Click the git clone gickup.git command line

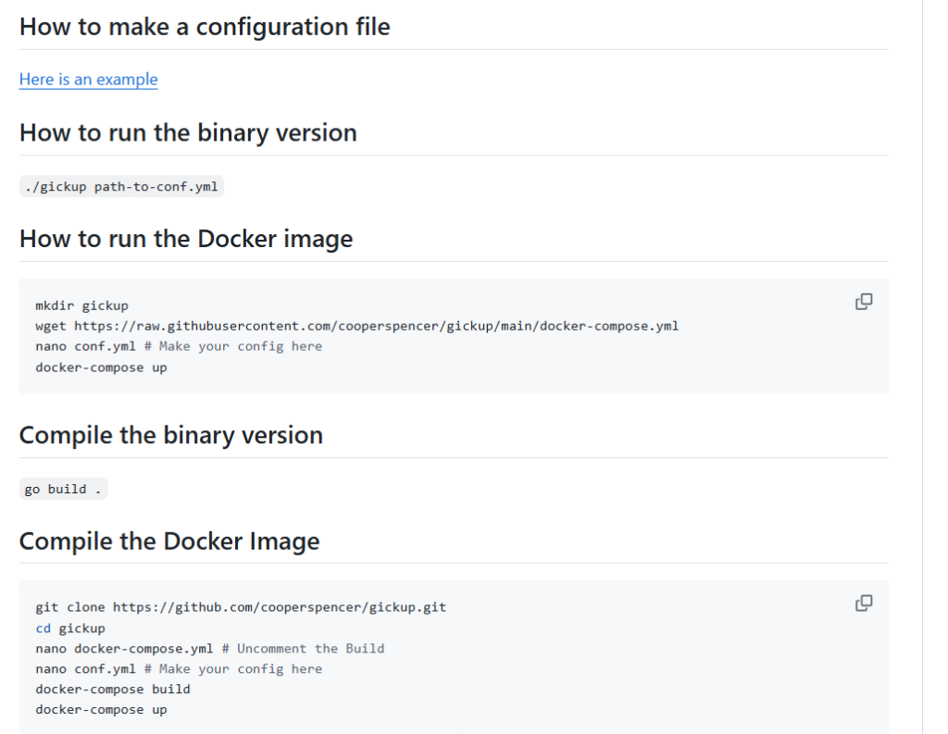tap(241, 607)
